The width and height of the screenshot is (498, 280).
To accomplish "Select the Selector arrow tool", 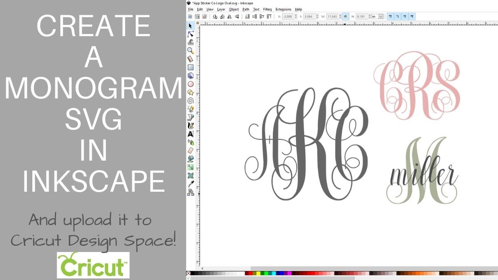I will pyautogui.click(x=190, y=26).
